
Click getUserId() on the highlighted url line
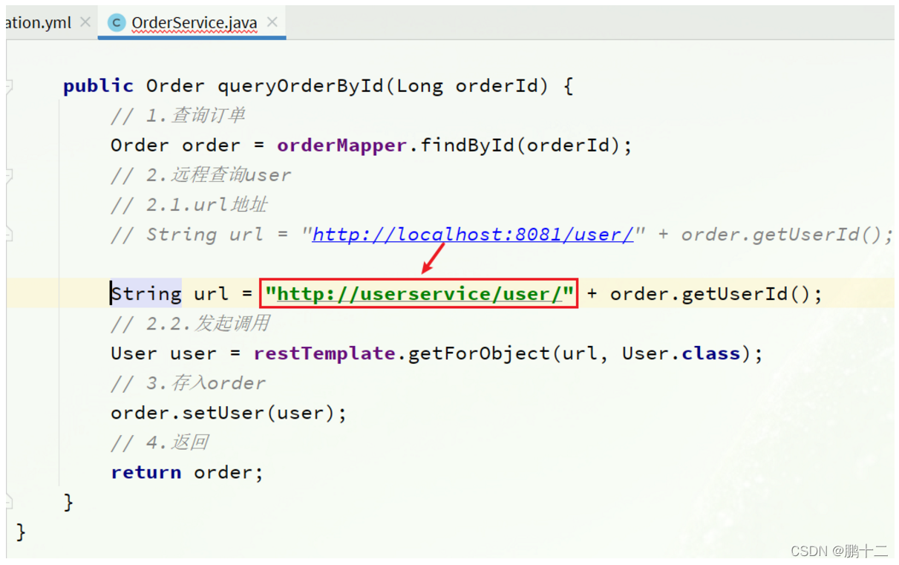pos(746,294)
